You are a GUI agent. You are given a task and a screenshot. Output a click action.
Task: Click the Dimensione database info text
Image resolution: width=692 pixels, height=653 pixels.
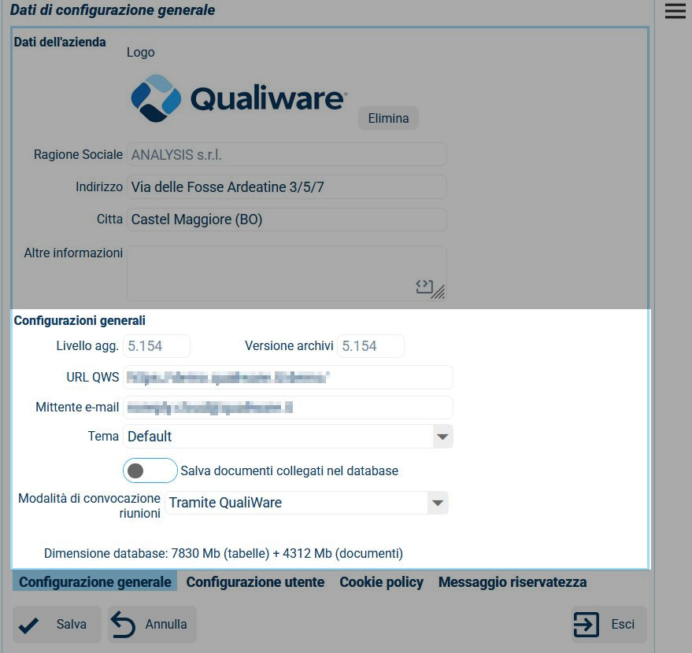(x=224, y=553)
